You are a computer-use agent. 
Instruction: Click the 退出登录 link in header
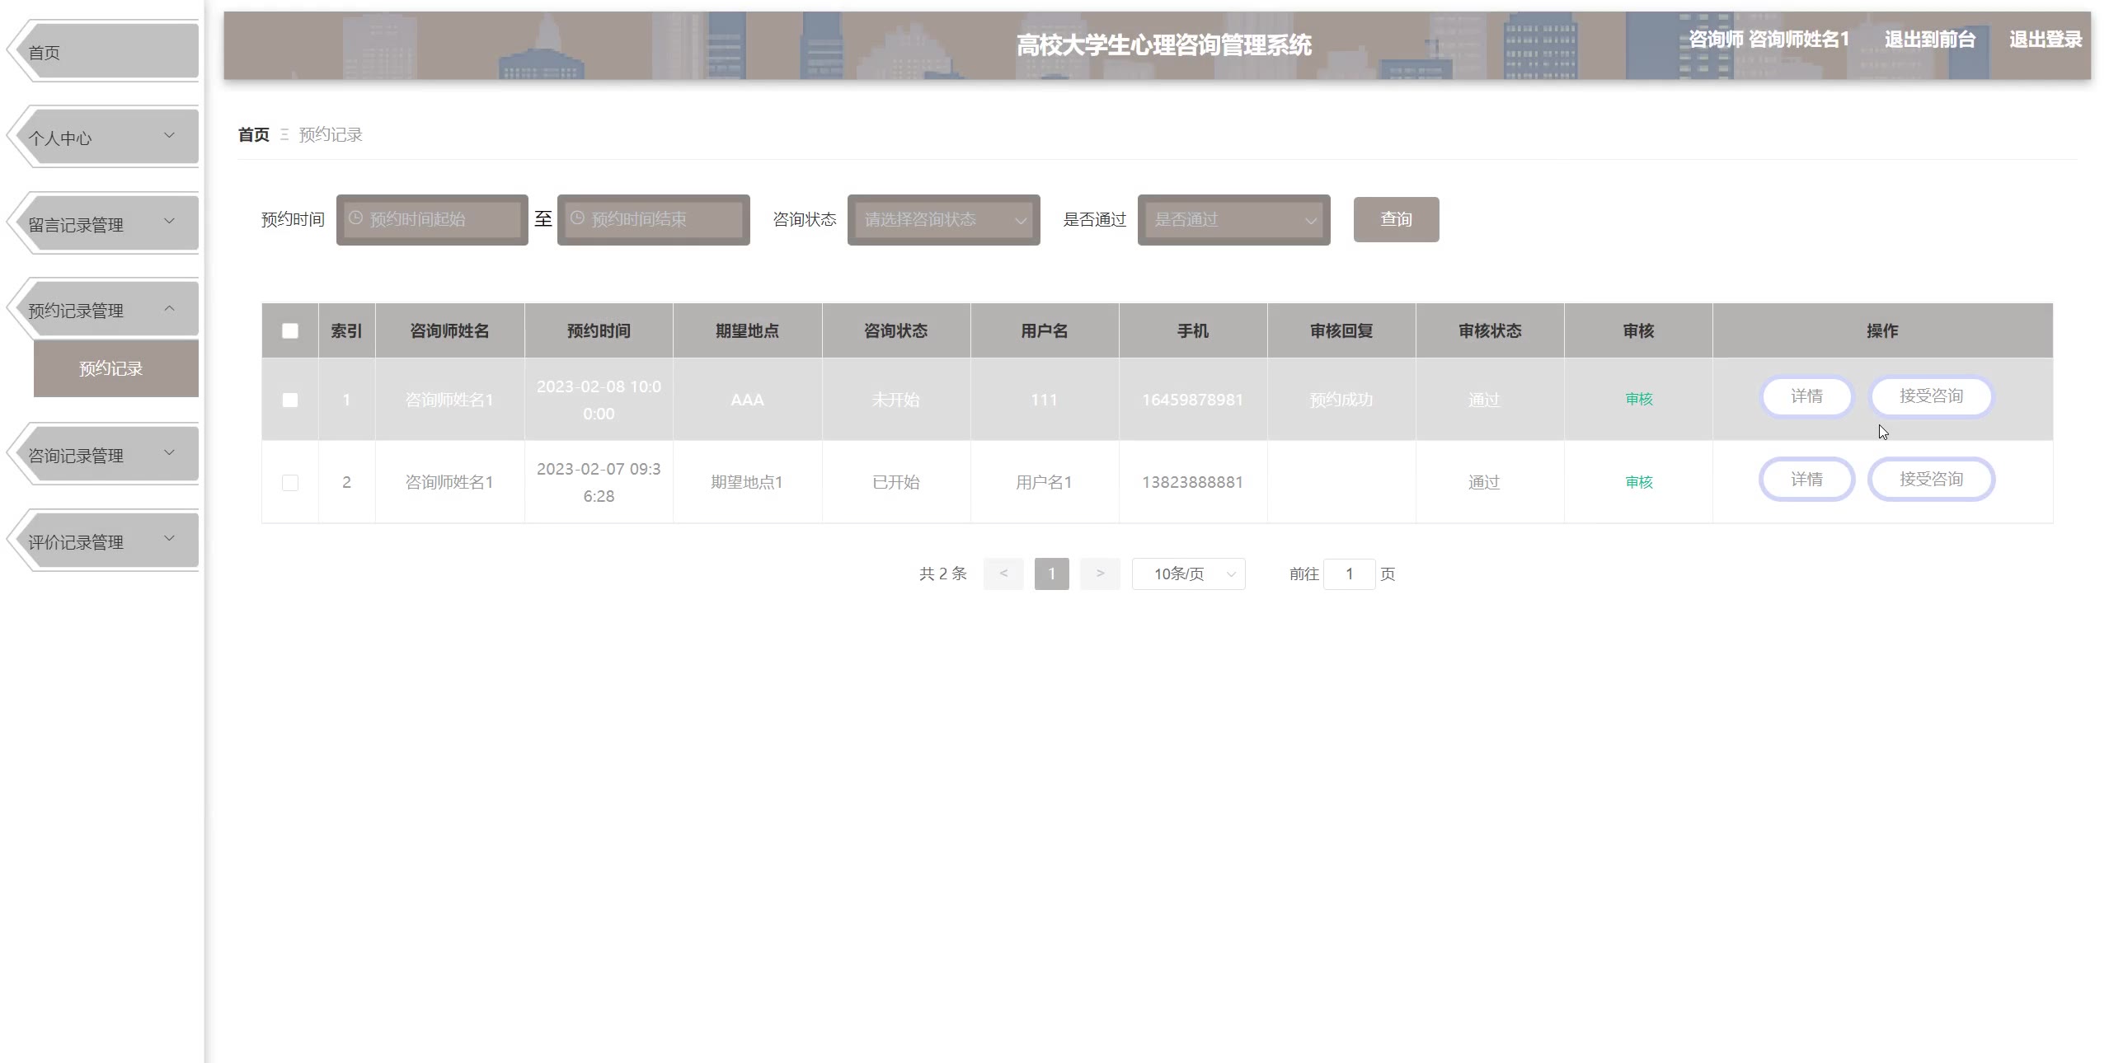(2045, 40)
